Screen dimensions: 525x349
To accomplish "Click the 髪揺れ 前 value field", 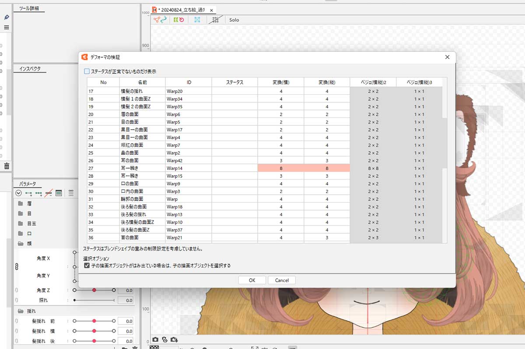I will [x=125, y=321].
